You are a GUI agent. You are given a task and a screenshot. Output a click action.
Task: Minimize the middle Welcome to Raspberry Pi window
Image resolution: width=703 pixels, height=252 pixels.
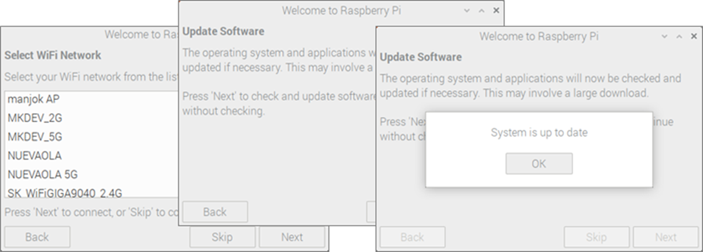(x=467, y=10)
